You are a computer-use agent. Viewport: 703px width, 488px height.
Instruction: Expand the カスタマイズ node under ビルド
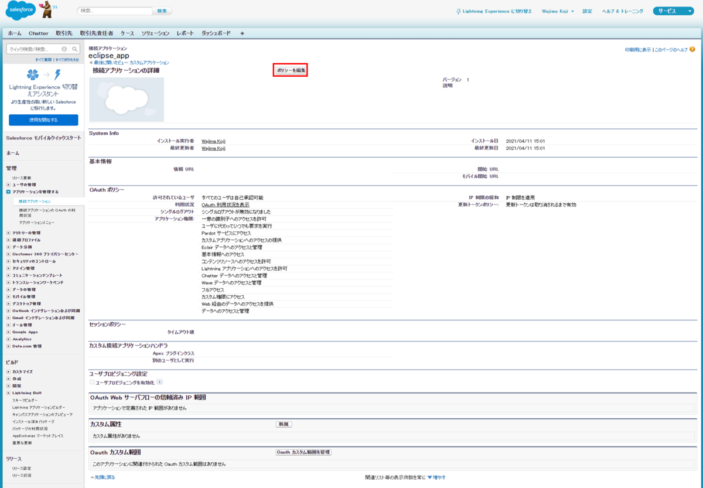[8, 371]
